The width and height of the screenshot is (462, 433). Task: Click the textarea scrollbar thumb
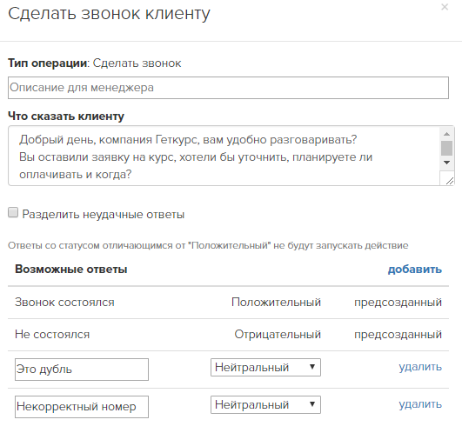pyautogui.click(x=446, y=148)
